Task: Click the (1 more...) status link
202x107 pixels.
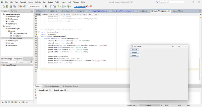Action: [x=166, y=106]
